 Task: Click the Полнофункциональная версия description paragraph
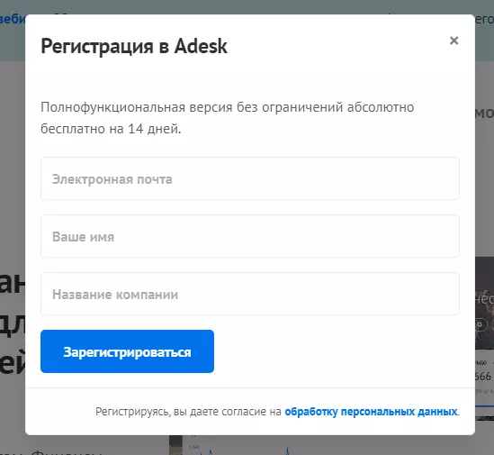pos(227,118)
